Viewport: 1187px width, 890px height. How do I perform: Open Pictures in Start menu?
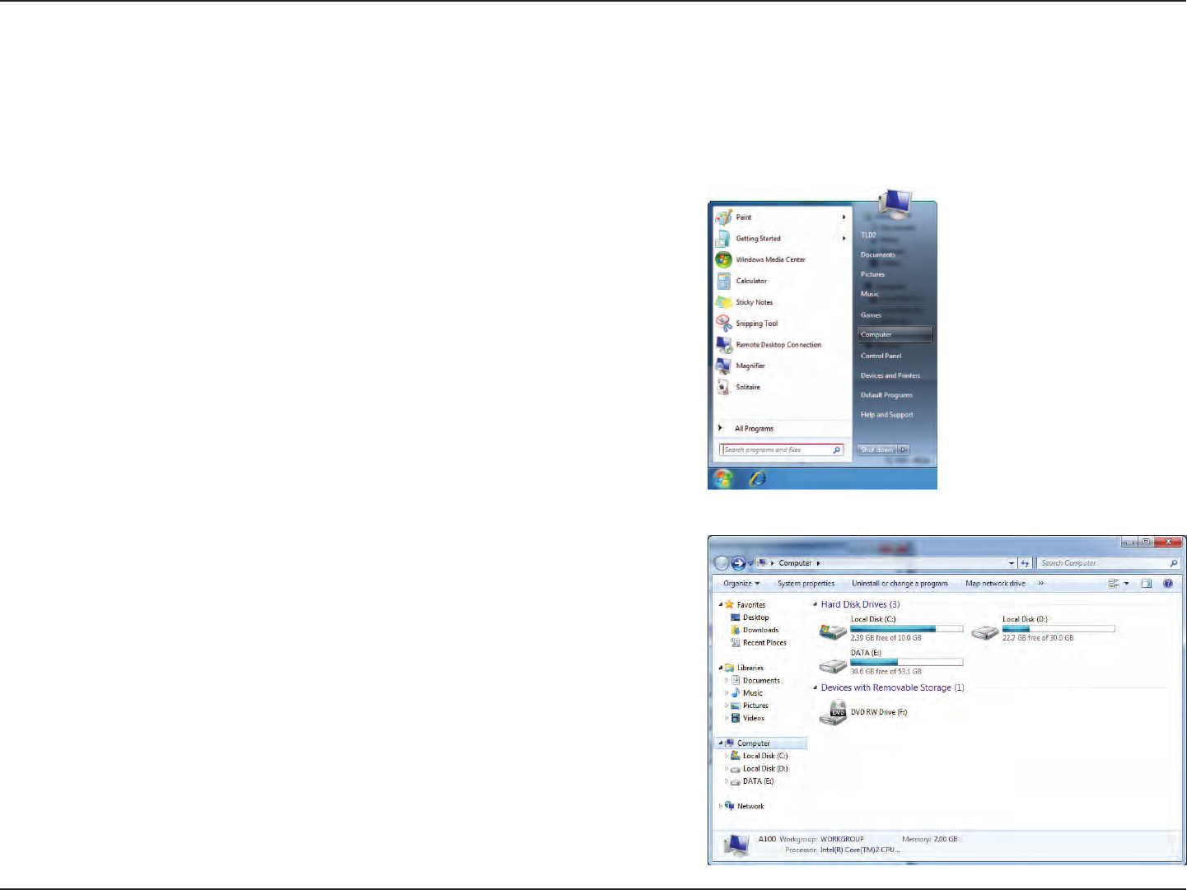click(x=872, y=275)
